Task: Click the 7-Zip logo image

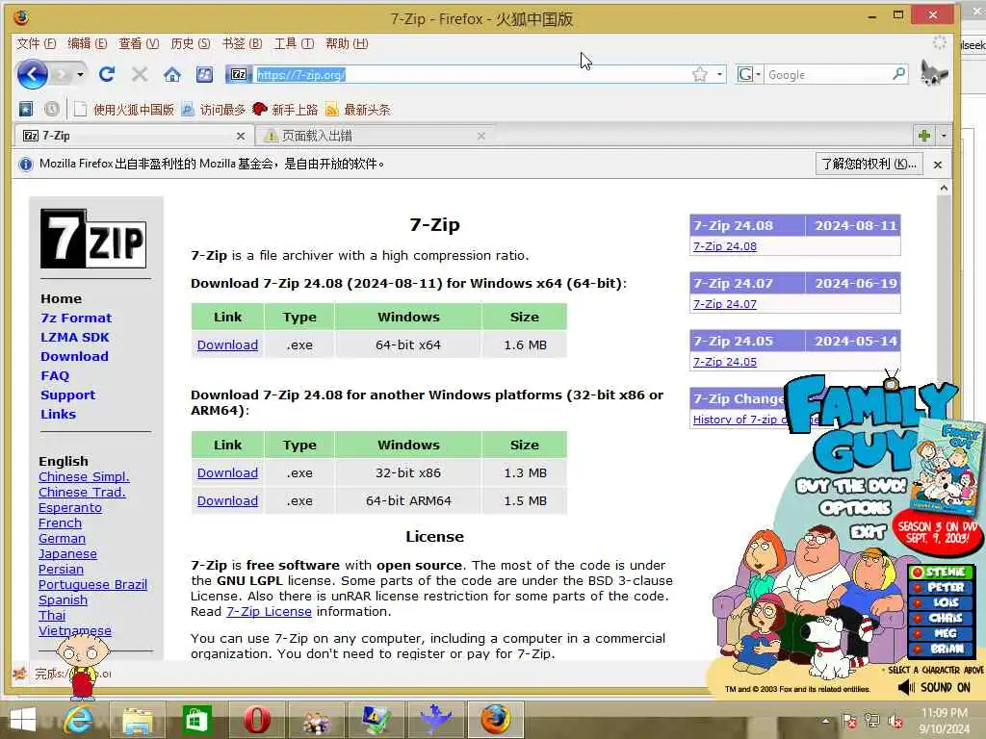Action: [x=93, y=240]
